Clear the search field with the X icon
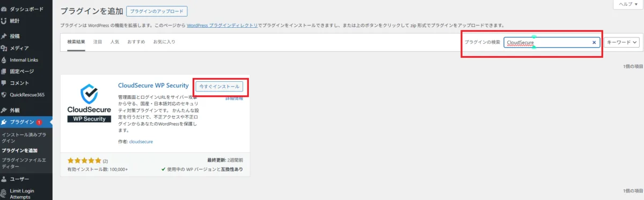 pos(594,42)
